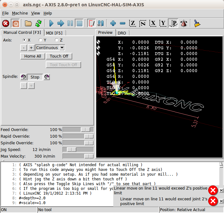Select G-code line 1 splash comment
224x213 pixels.
pos(81,165)
